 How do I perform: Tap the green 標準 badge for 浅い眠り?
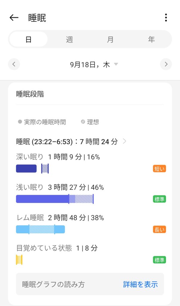(159, 199)
